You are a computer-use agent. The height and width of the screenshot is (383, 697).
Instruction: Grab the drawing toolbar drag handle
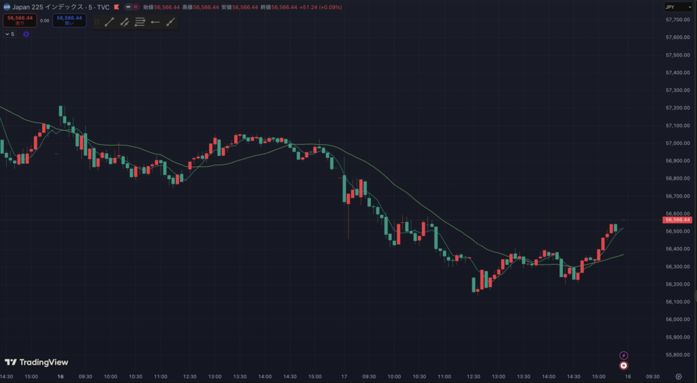click(x=97, y=22)
